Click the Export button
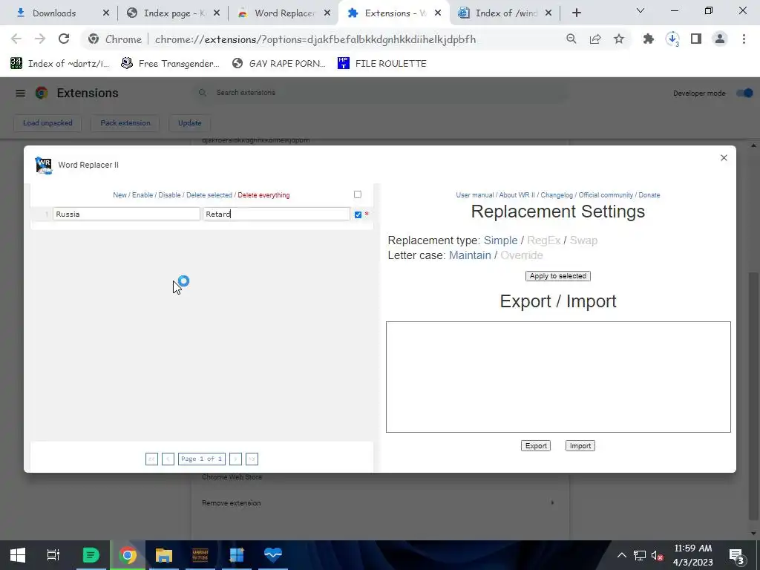 [536, 446]
